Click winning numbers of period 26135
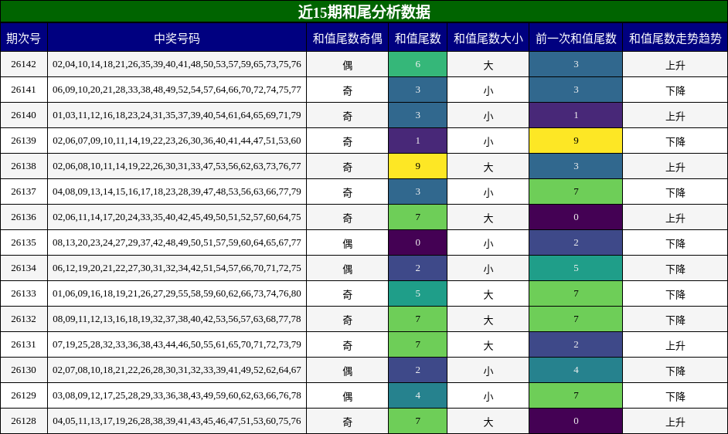Viewport: 728px width, 434px height. click(x=177, y=242)
